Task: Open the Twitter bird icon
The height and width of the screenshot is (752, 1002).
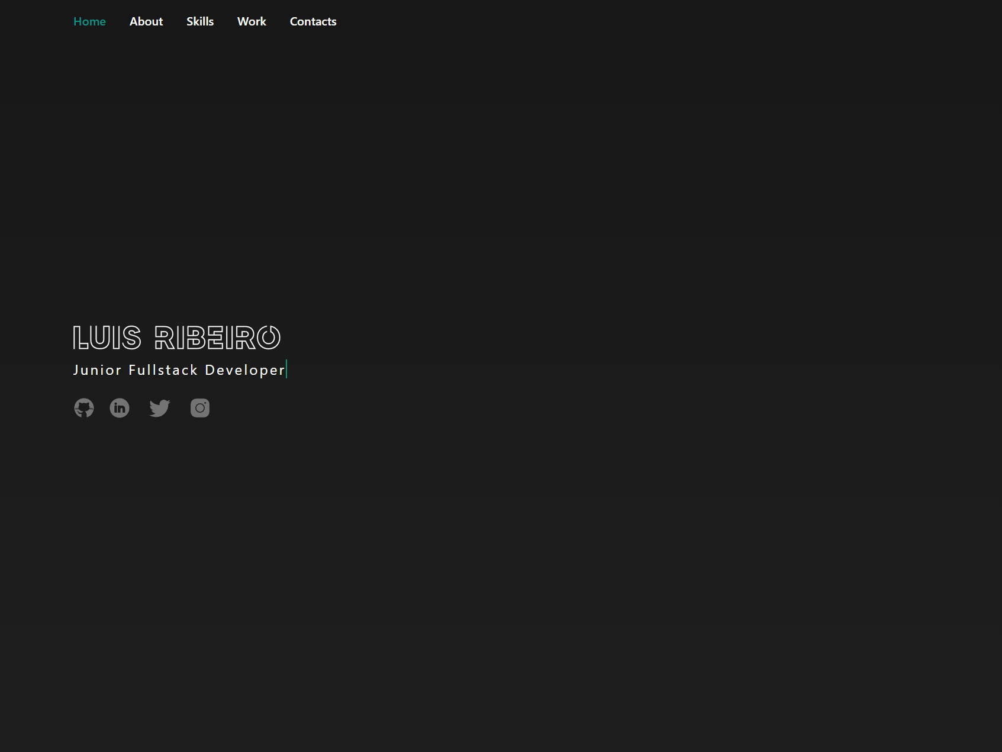Action: [160, 408]
